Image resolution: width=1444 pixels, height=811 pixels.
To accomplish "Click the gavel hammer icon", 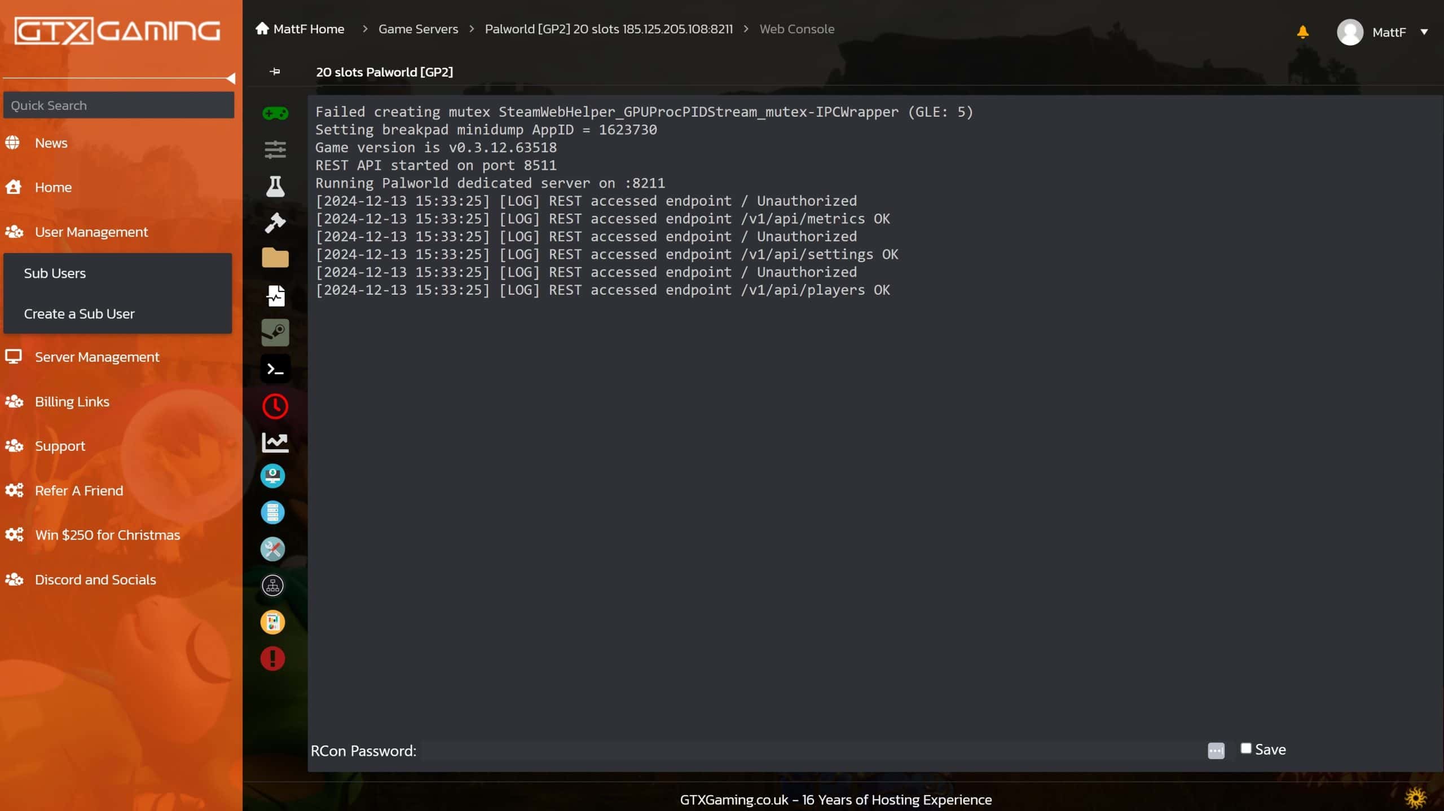I will (275, 223).
